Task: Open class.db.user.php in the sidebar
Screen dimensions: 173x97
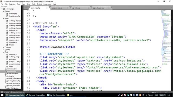Action: (x=14, y=16)
